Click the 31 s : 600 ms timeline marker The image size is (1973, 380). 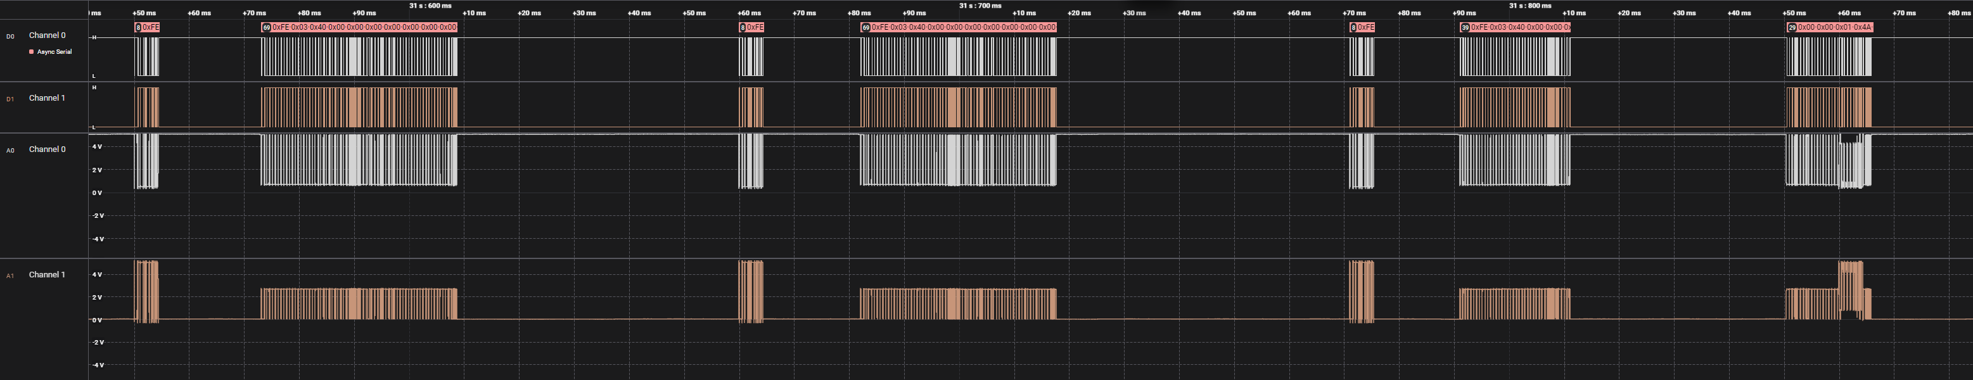click(430, 5)
